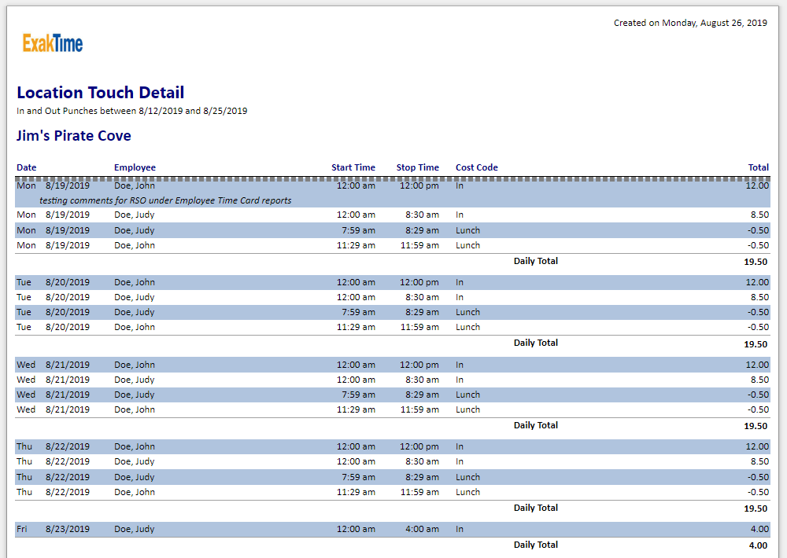This screenshot has width=787, height=558.
Task: Click the 'Employee' column header
Action: pos(135,167)
